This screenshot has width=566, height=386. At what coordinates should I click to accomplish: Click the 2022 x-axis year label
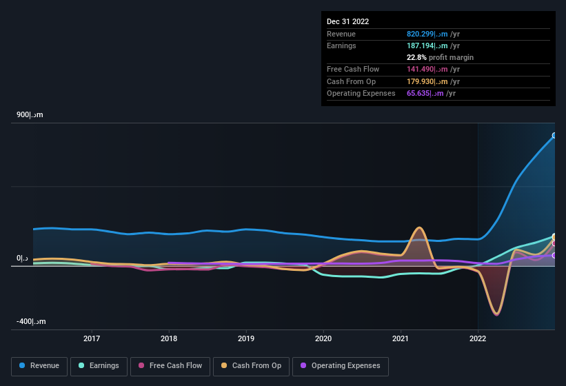[478, 338]
